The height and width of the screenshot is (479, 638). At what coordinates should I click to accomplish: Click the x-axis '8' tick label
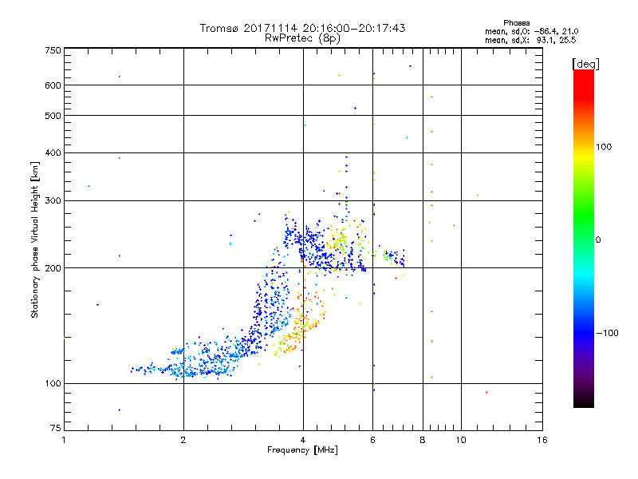(423, 440)
